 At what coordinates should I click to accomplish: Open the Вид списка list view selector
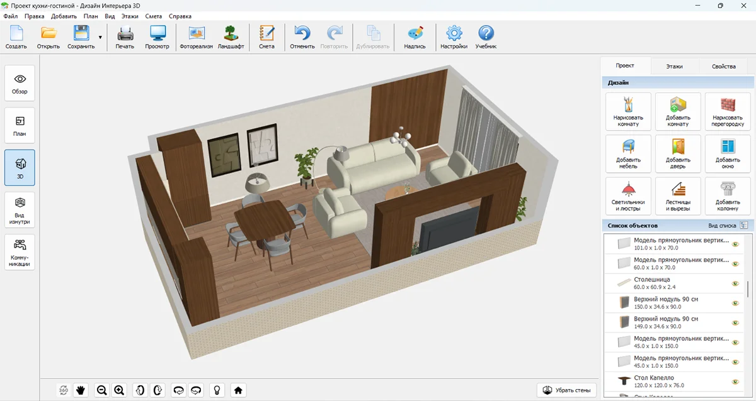743,225
